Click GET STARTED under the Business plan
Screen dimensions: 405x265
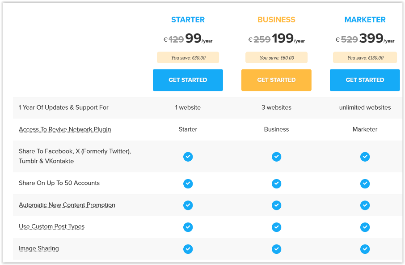(276, 80)
